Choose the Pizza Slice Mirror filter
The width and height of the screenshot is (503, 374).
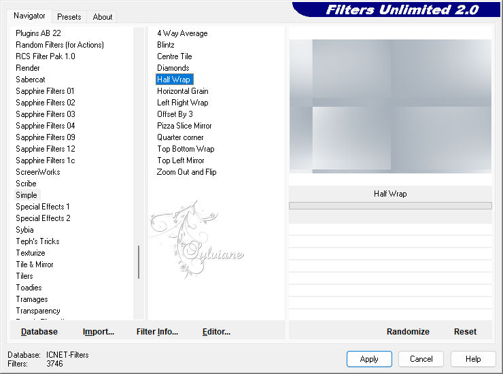pos(184,126)
